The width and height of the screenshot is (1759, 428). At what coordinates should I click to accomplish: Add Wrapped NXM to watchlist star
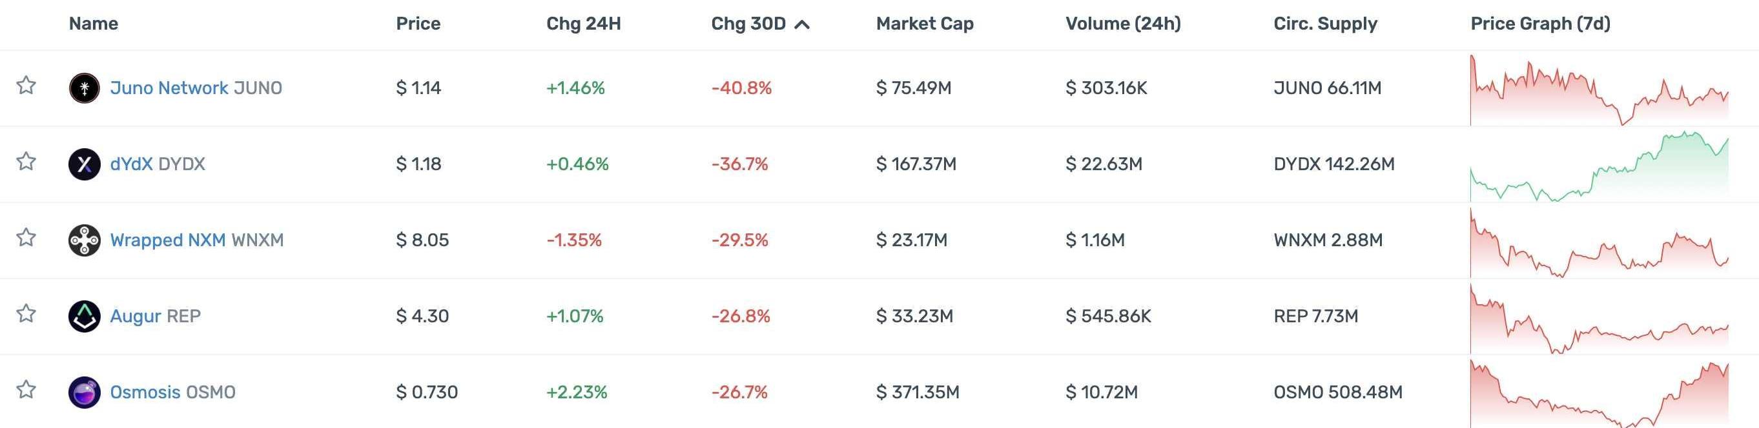pyautogui.click(x=26, y=238)
